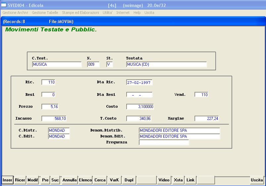Click the Link button

tap(190, 180)
